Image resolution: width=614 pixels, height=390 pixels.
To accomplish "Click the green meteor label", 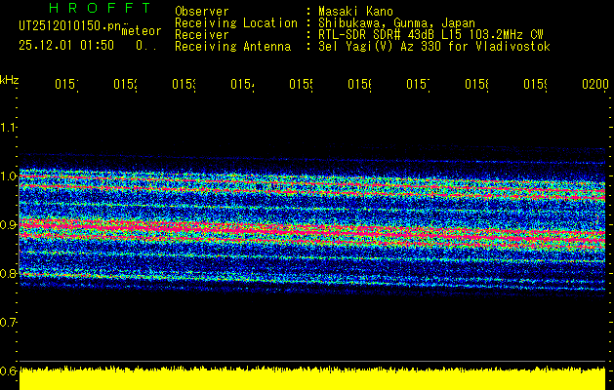I will 142,31.
